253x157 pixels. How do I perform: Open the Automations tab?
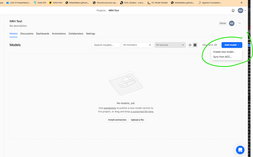[59, 34]
